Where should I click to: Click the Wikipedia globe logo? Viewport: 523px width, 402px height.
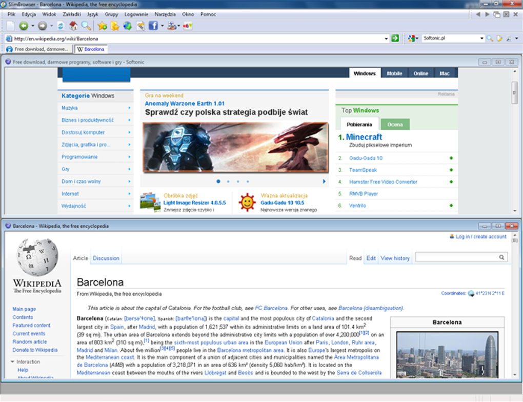(37, 257)
